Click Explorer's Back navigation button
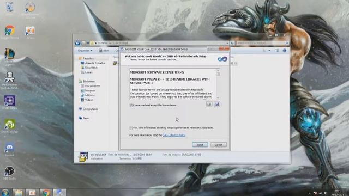349x196 pixels. tap(77, 43)
